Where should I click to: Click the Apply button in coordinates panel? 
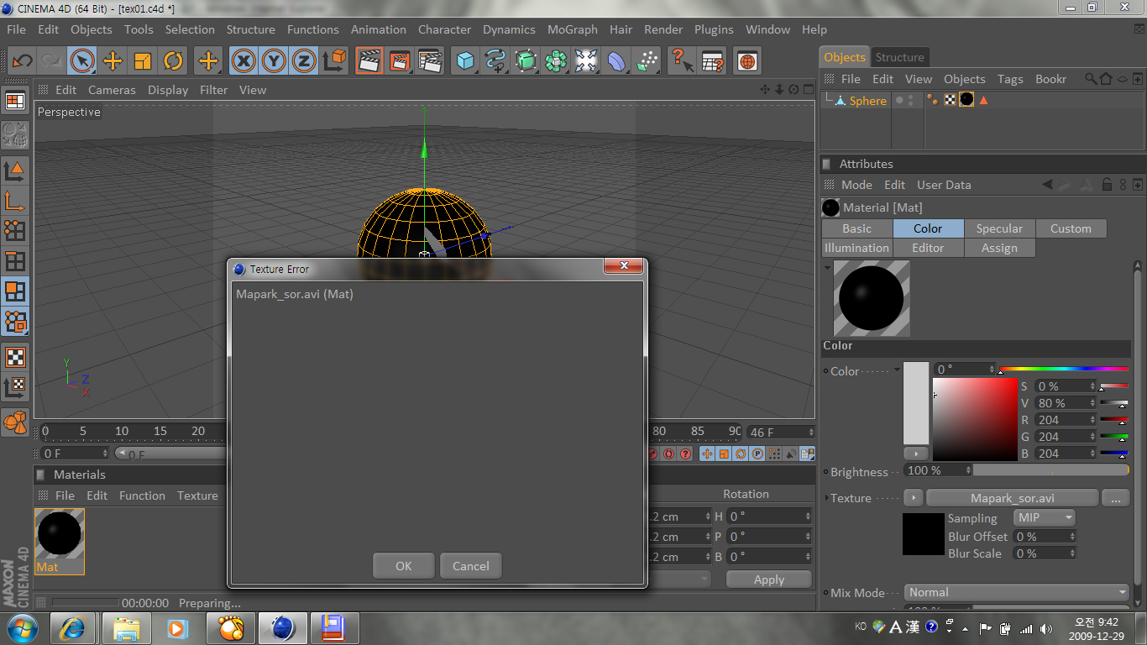coord(769,579)
